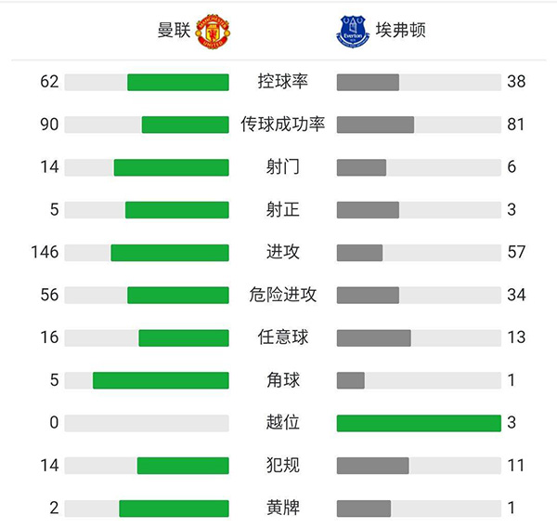Click the 控球率 possession label

point(282,82)
